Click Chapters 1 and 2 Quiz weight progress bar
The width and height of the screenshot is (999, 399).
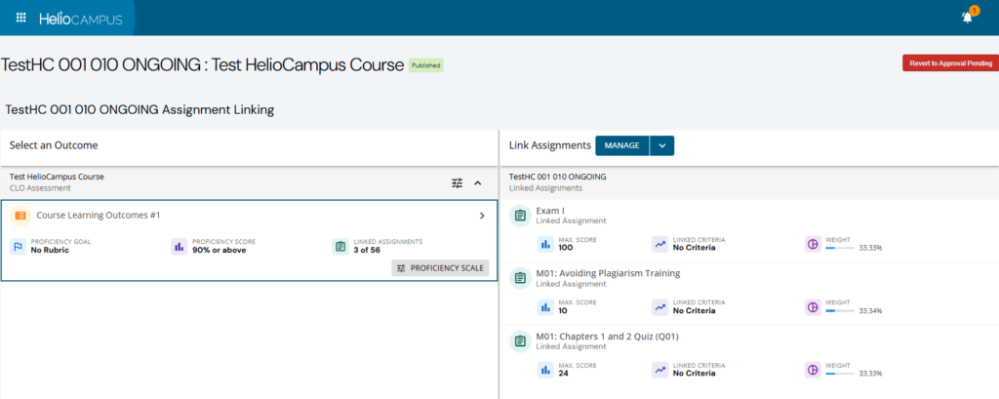[x=840, y=373]
